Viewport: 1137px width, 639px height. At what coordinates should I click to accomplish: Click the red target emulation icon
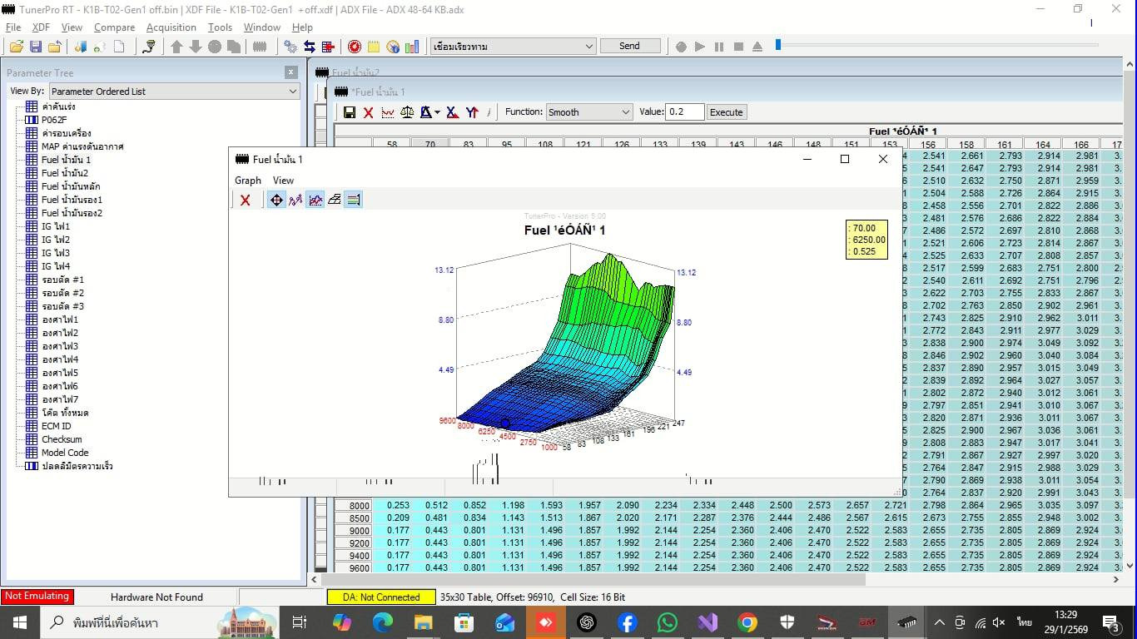click(x=355, y=47)
